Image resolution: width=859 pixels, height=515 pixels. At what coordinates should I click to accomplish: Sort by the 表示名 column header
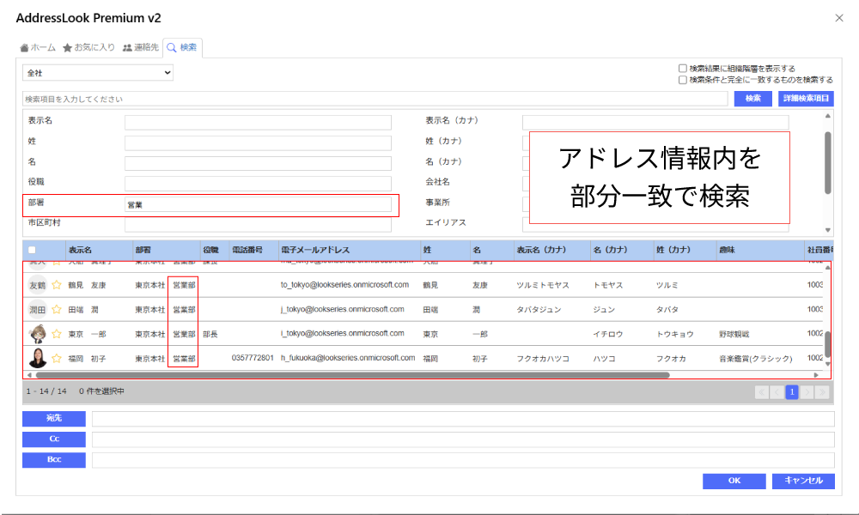tap(81, 250)
